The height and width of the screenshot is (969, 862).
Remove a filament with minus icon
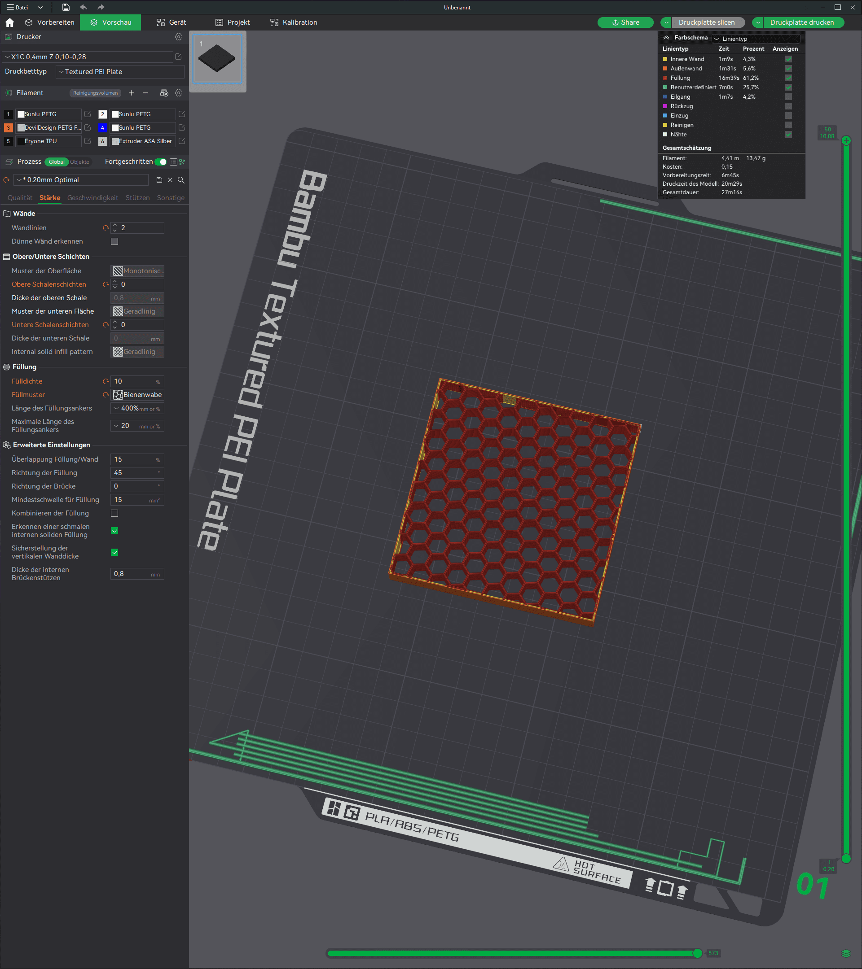145,93
